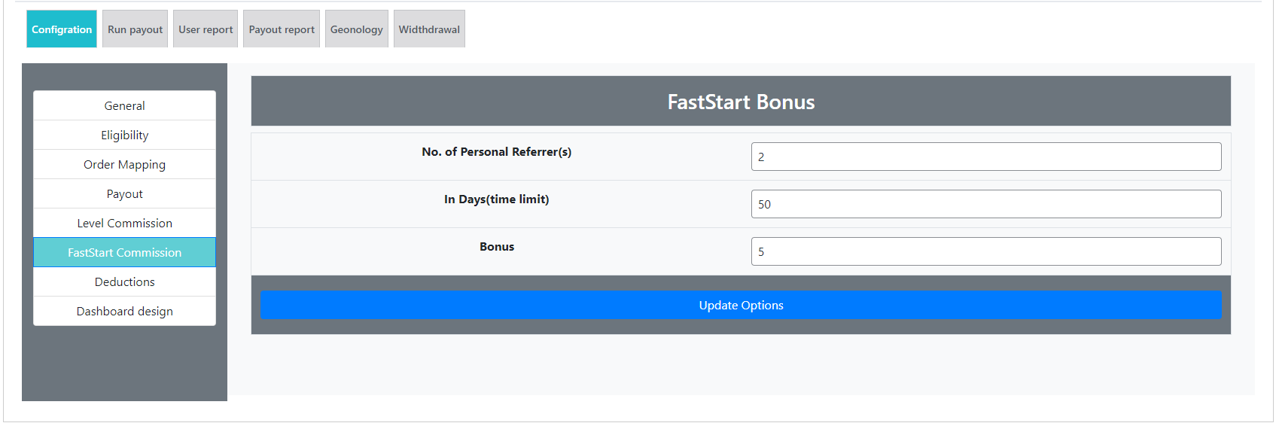
Task: Click the In Days(time limit) label
Action: coord(496,199)
